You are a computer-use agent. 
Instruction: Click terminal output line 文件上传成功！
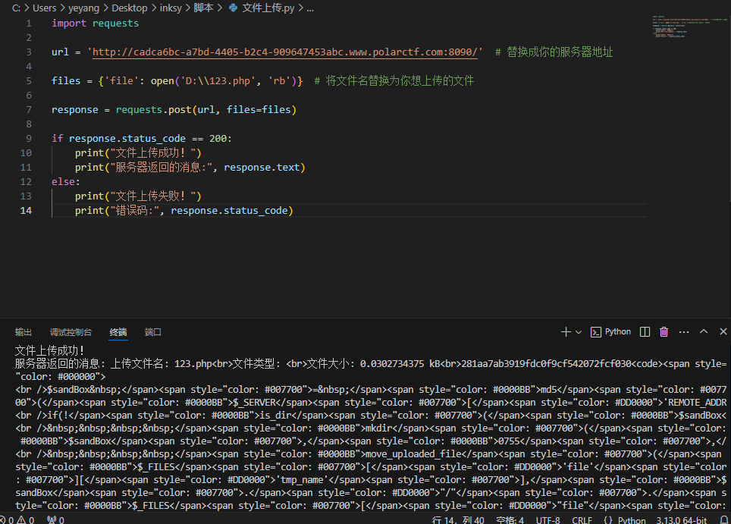[x=50, y=350]
